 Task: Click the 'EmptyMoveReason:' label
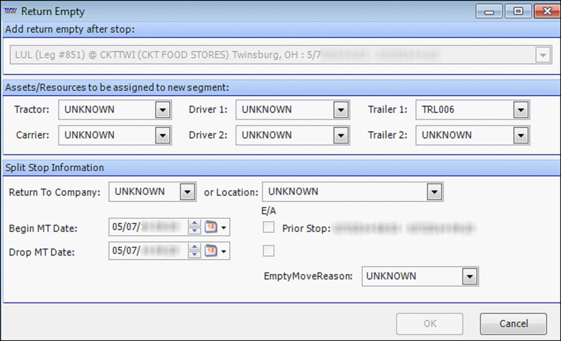point(308,277)
